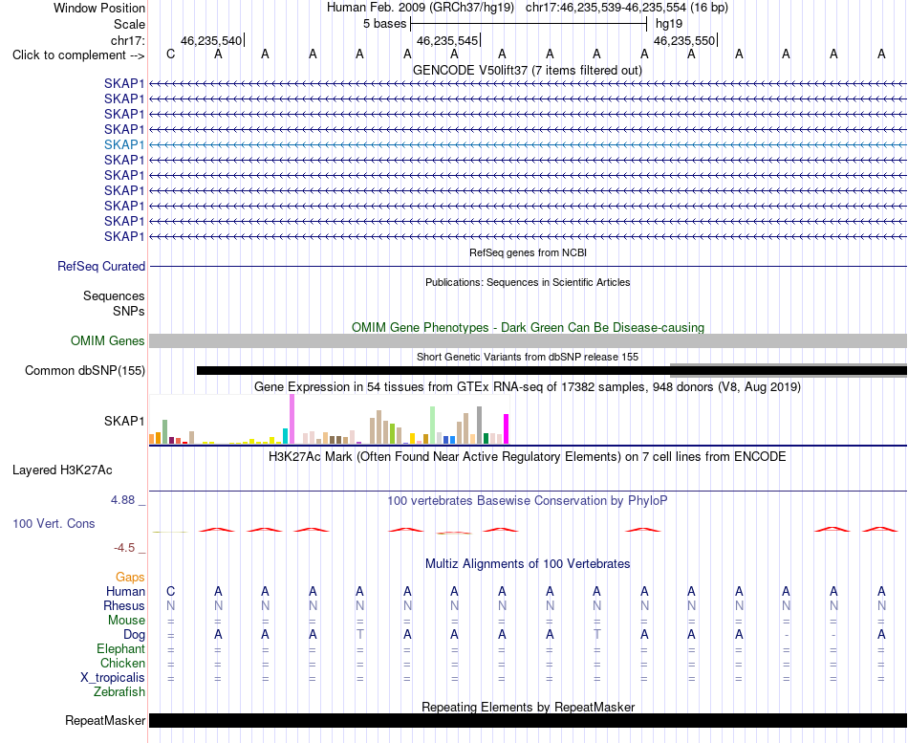
Task: Click the chr17: ruler label
Action: coord(127,40)
